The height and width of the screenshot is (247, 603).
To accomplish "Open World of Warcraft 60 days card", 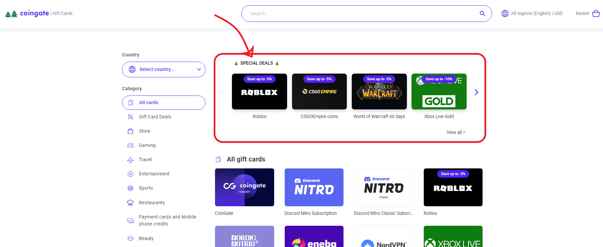I will tap(379, 92).
